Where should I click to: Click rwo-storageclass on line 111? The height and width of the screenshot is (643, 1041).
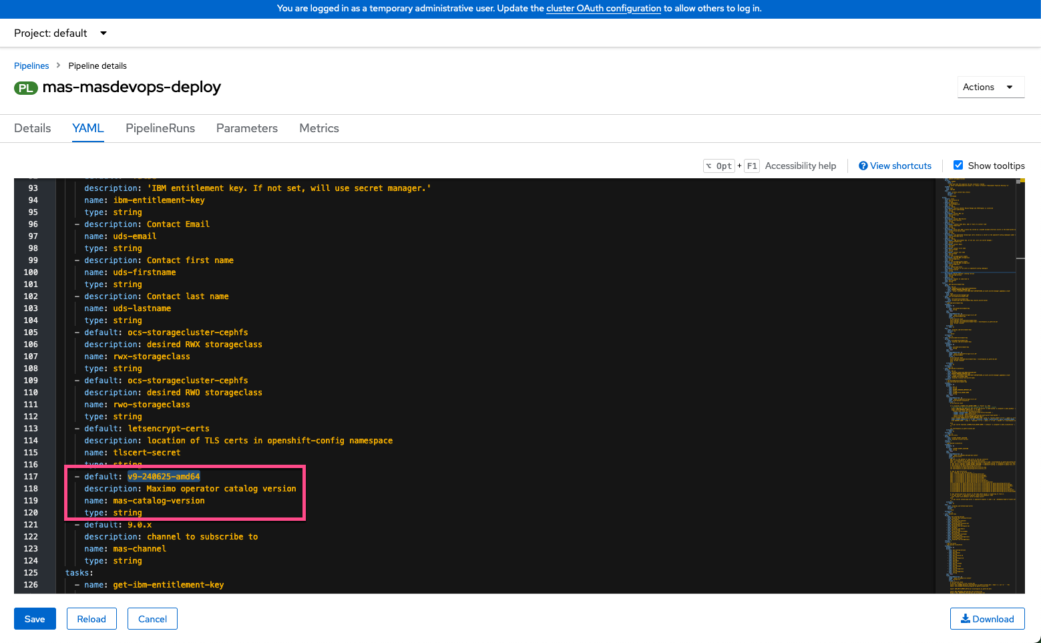pyautogui.click(x=152, y=405)
